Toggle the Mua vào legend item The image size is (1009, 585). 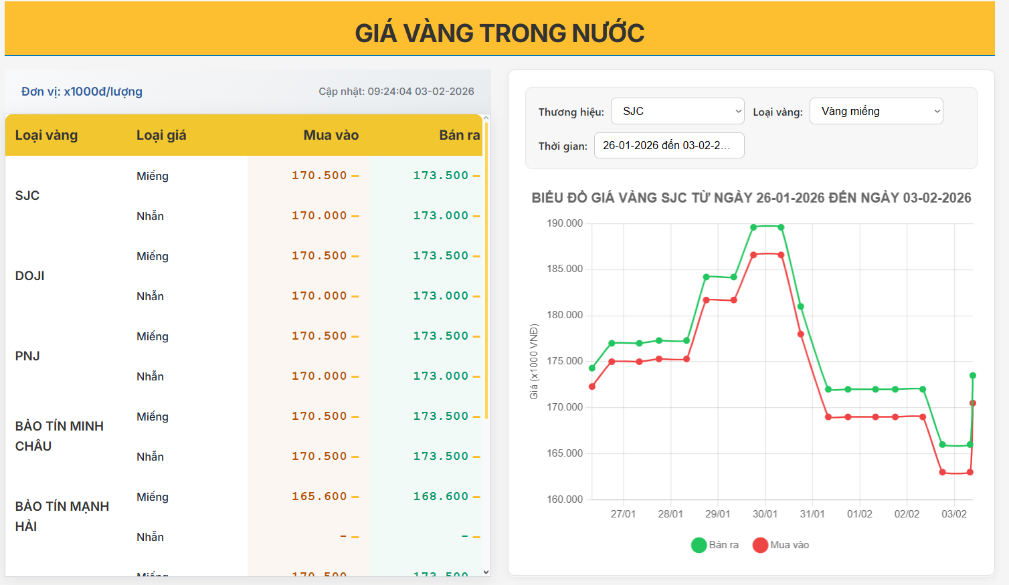(x=781, y=545)
